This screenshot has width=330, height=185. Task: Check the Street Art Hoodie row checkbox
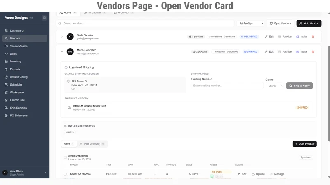click(65, 174)
